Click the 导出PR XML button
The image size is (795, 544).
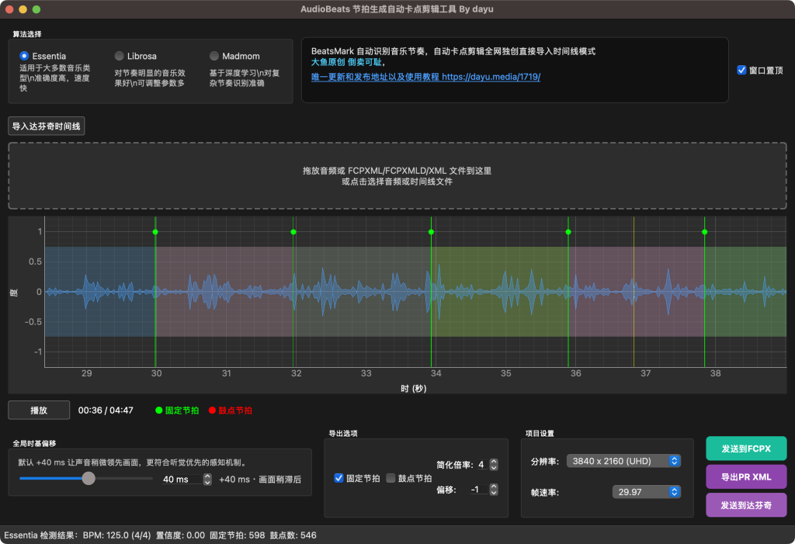pyautogui.click(x=745, y=476)
